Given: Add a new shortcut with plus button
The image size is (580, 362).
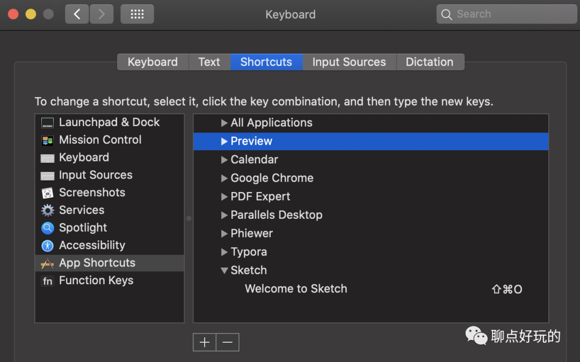Looking at the screenshot, I should pyautogui.click(x=205, y=342).
